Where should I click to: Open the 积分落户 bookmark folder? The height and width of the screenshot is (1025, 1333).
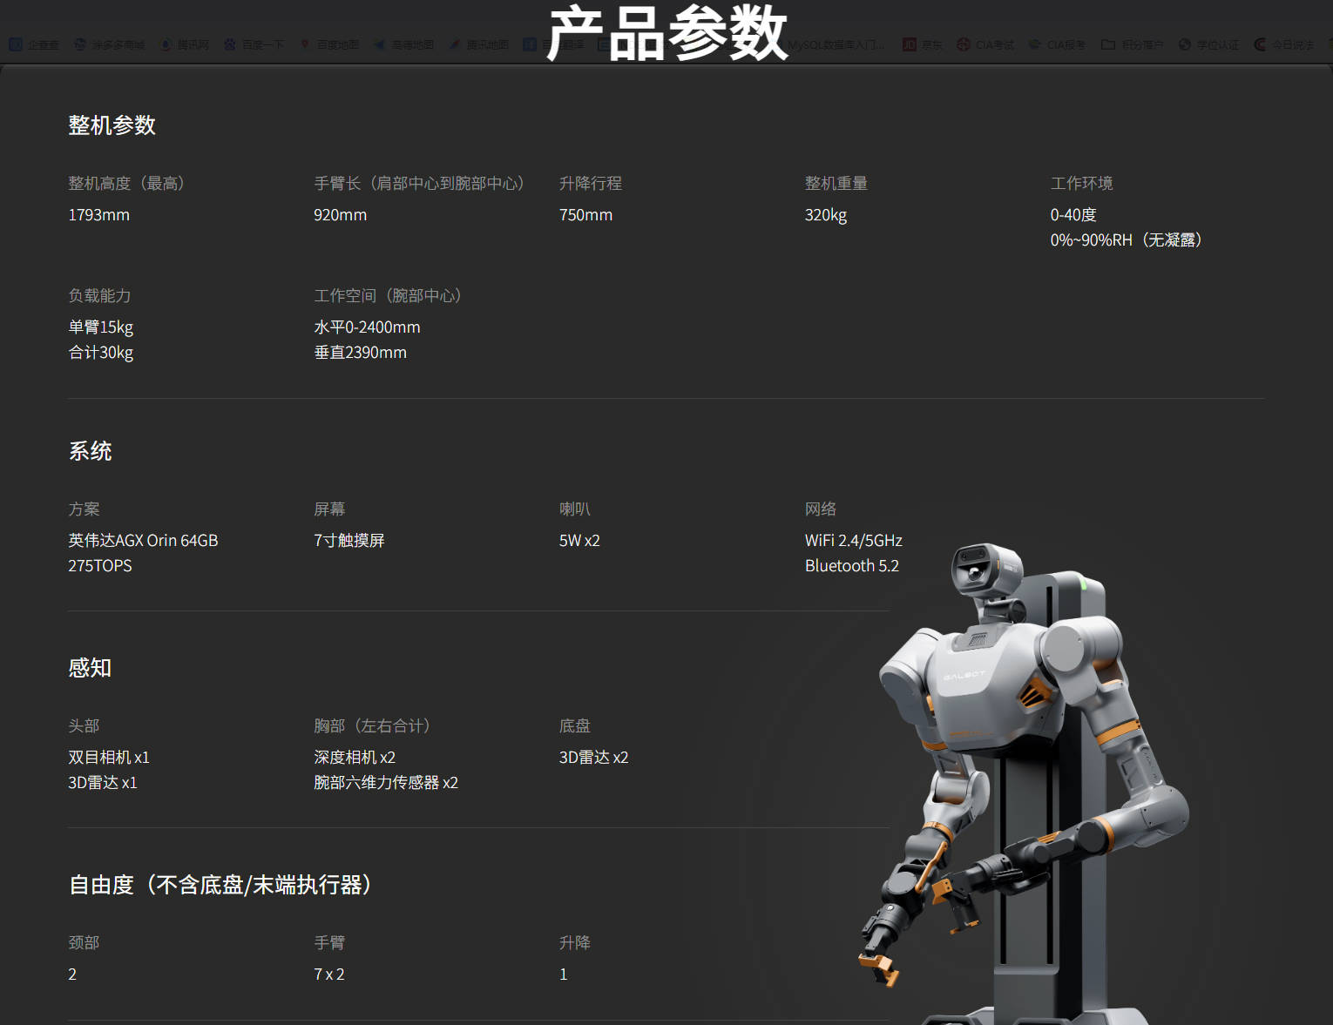tap(1132, 44)
